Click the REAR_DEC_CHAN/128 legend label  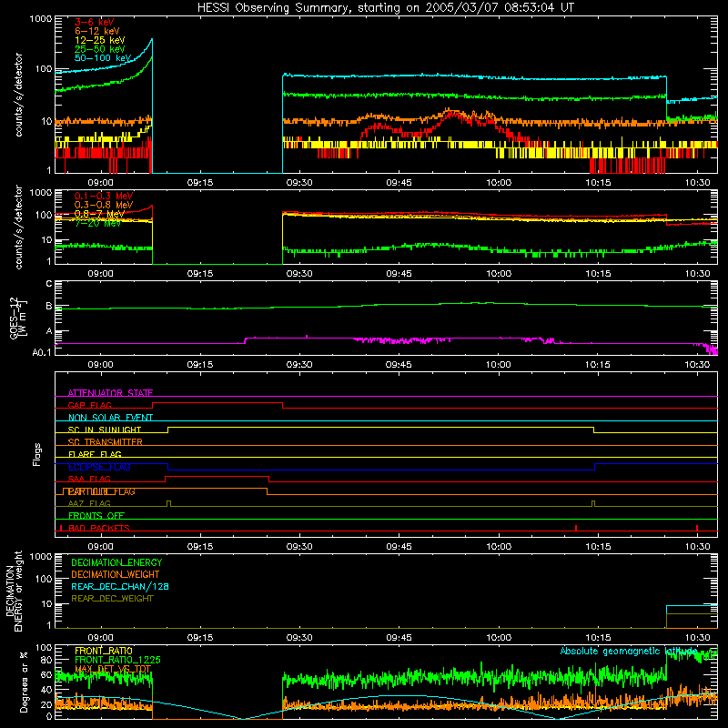point(120,587)
